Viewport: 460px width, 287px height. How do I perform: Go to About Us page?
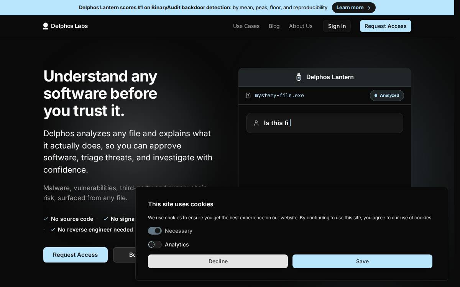coord(301,26)
